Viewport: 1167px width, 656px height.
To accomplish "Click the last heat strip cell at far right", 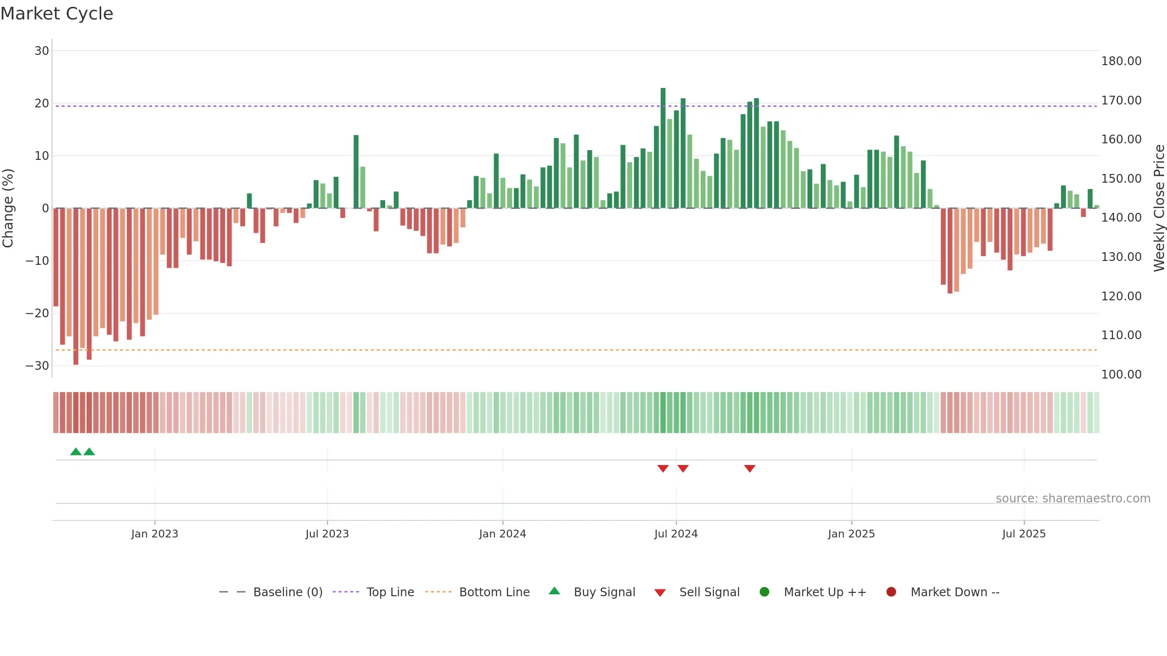I will [x=1096, y=413].
